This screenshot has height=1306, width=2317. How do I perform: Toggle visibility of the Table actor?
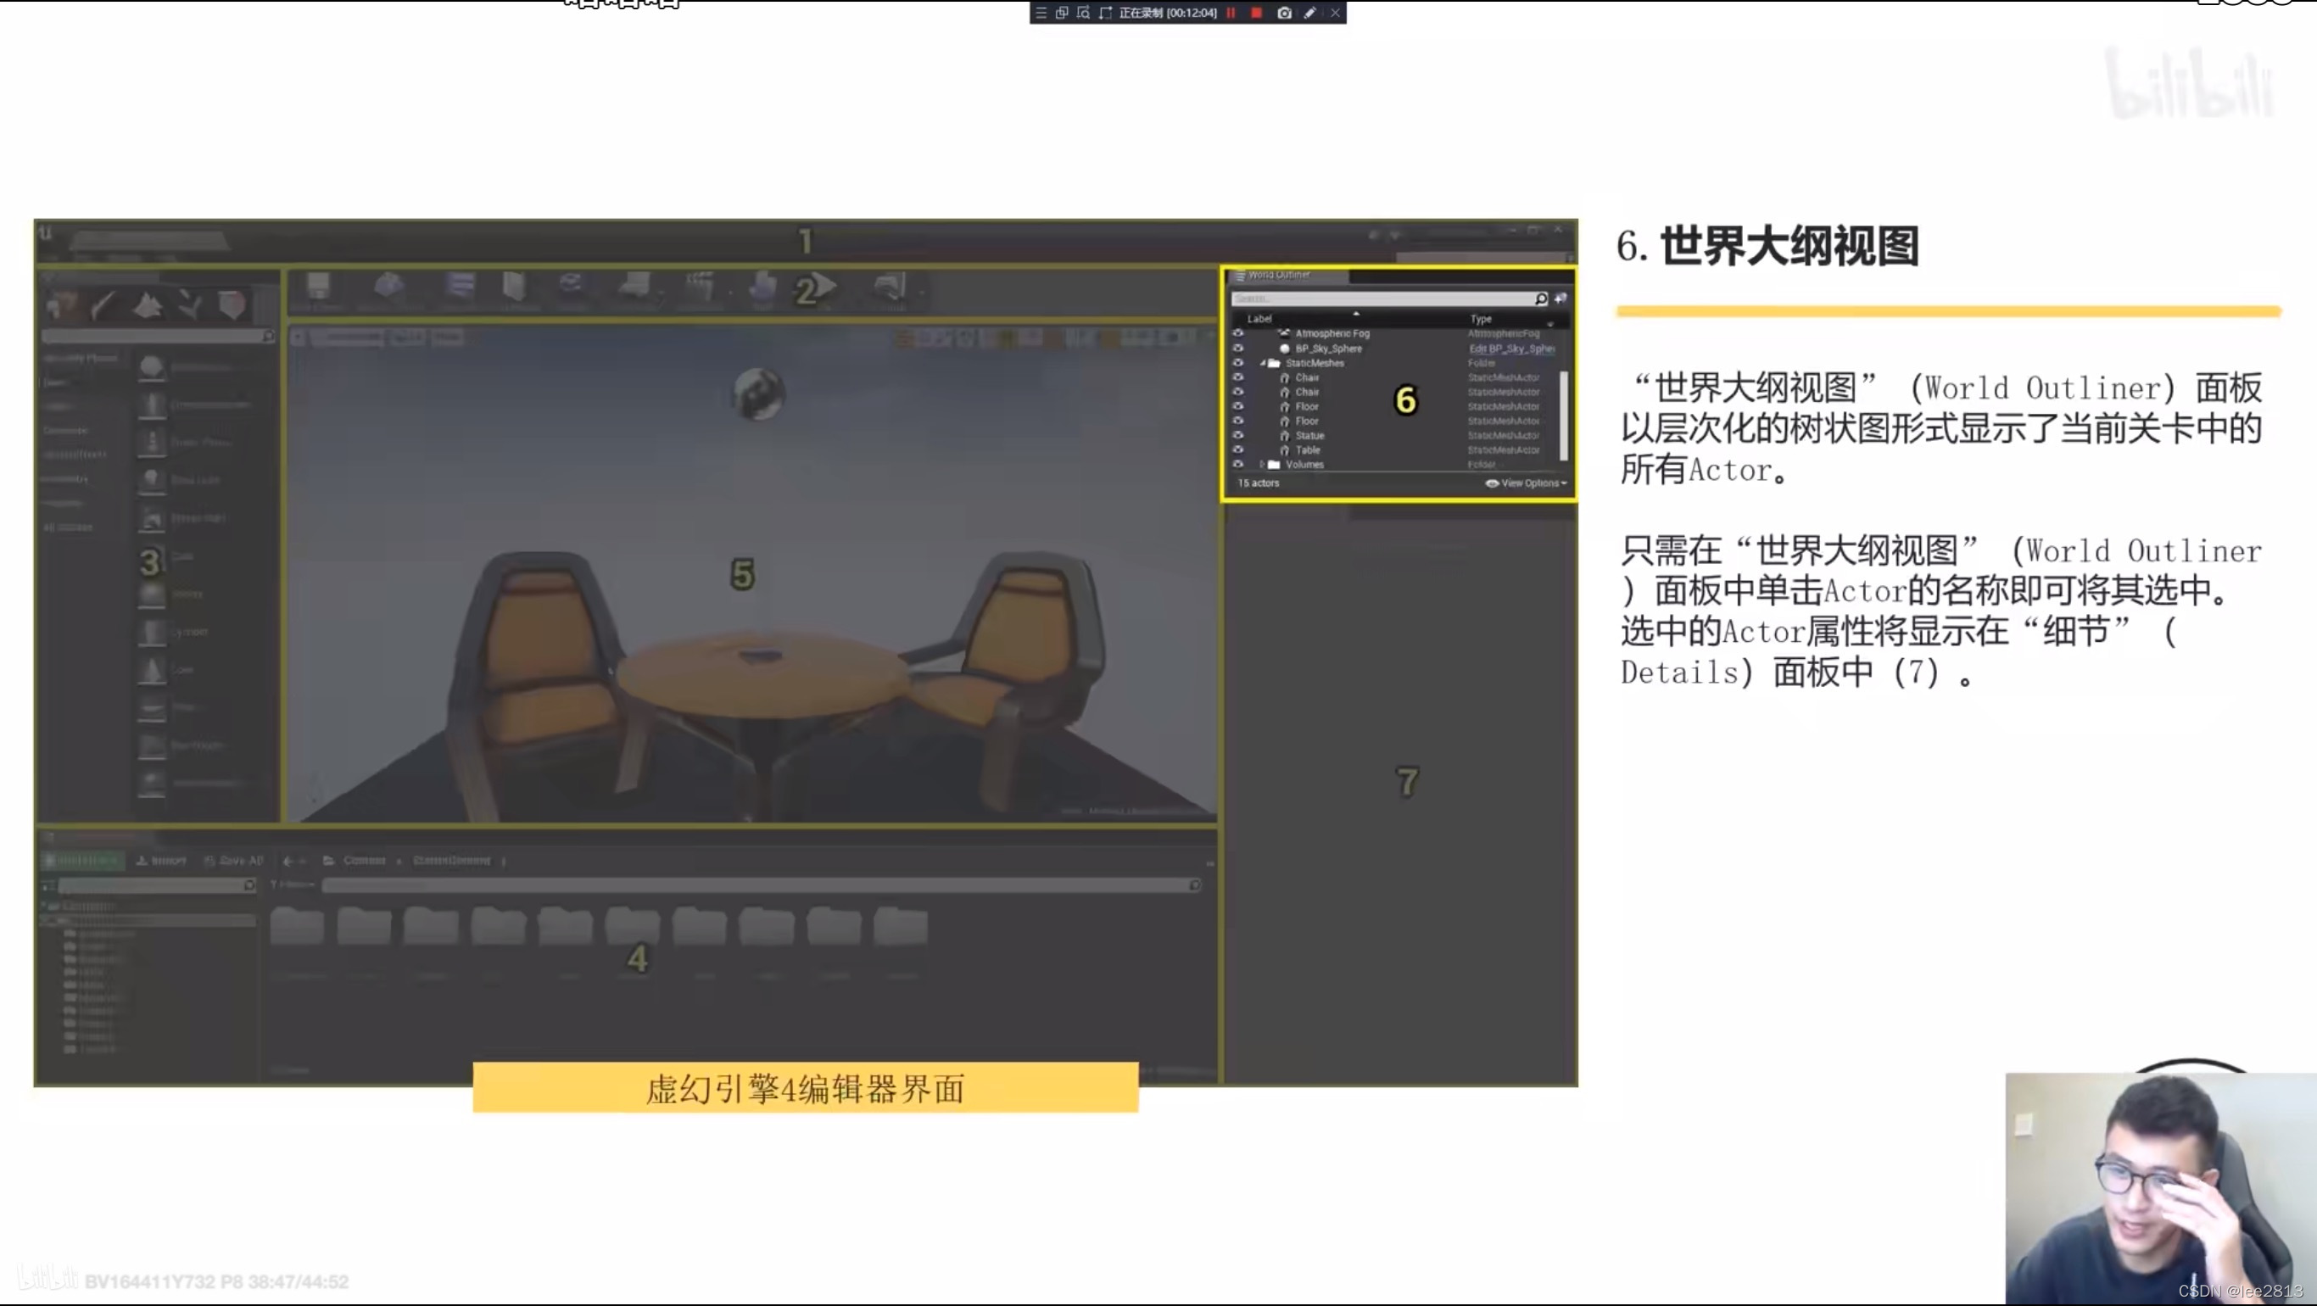pyautogui.click(x=1238, y=449)
